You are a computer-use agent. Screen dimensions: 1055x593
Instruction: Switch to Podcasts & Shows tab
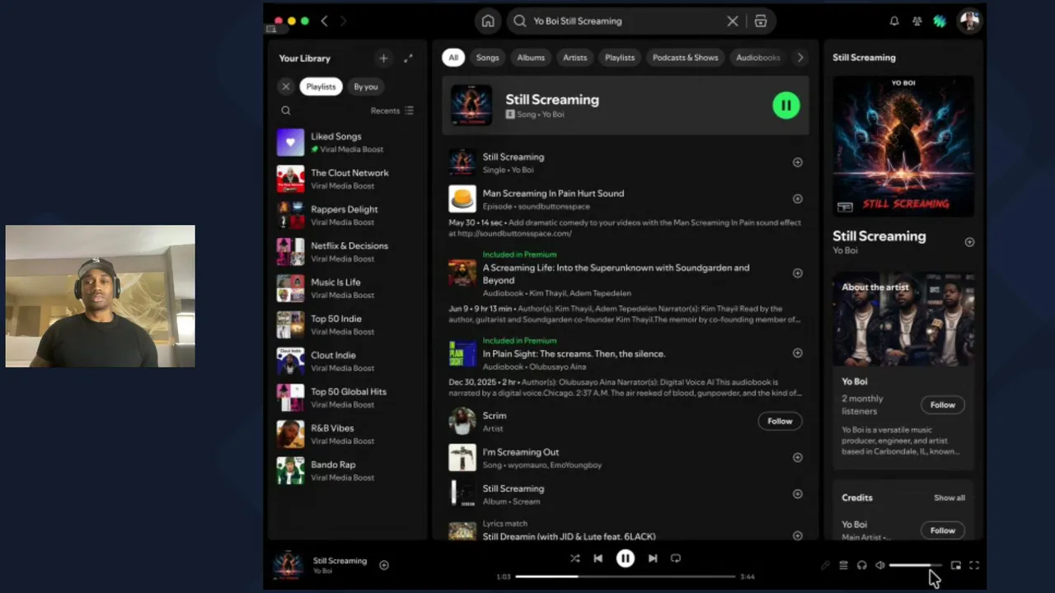tap(686, 58)
